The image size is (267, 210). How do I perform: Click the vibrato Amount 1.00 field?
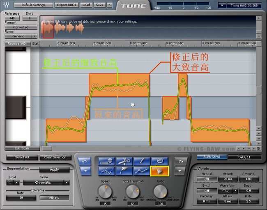point(249,179)
